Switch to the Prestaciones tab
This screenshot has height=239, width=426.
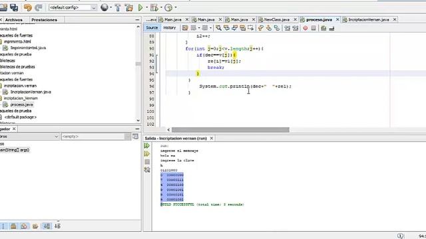45,20
